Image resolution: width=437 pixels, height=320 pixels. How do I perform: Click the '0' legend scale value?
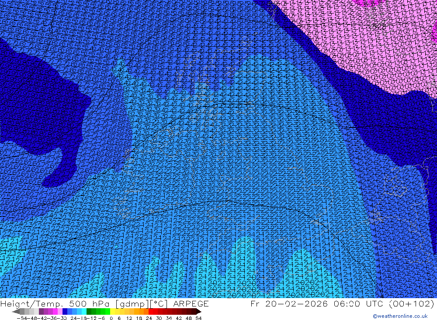pos(111,318)
